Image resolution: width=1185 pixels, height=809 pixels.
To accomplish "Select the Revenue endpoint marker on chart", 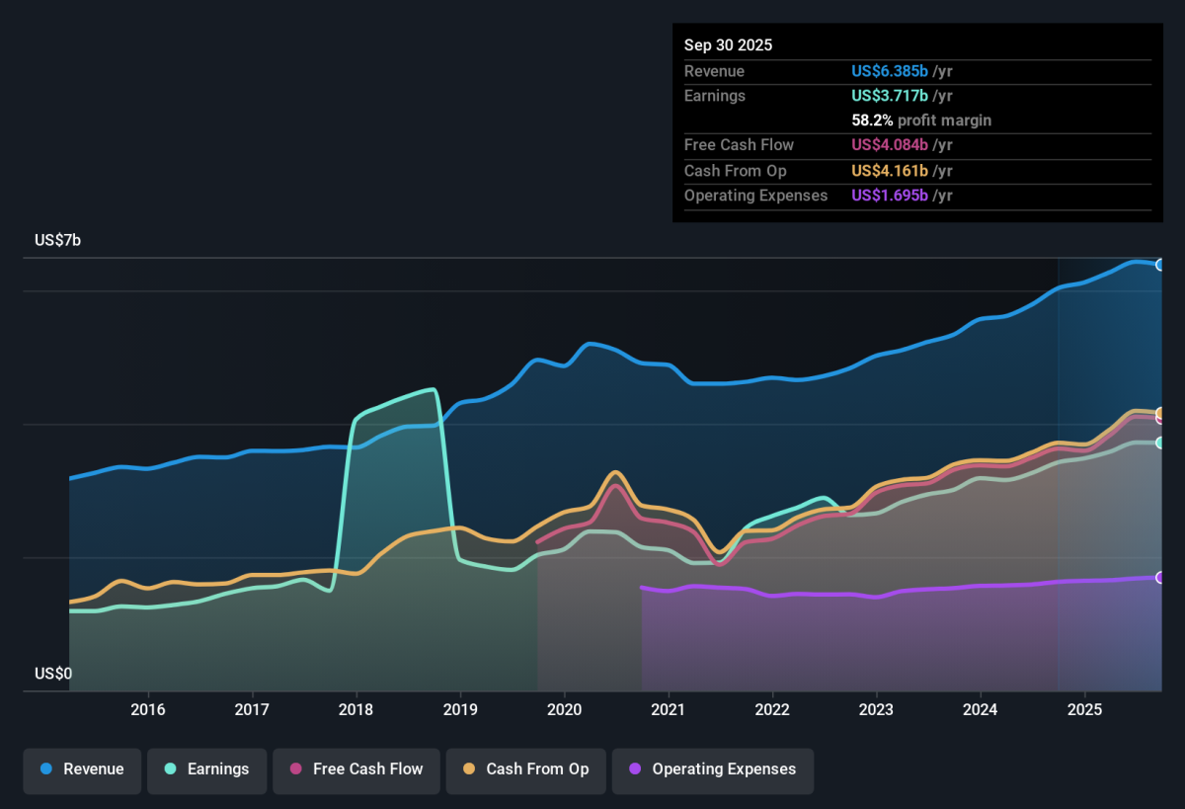I will click(1160, 265).
